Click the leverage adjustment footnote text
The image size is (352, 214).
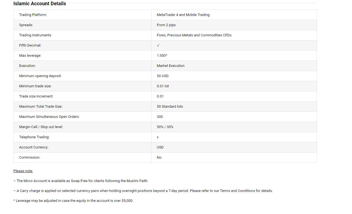point(73,201)
